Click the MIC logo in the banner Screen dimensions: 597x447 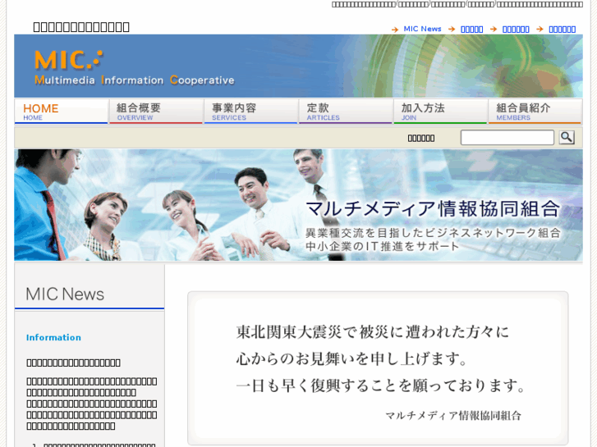68,60
